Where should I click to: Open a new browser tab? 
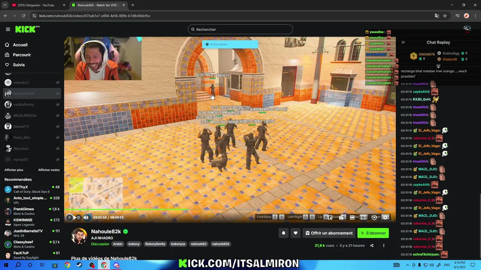(x=133, y=5)
